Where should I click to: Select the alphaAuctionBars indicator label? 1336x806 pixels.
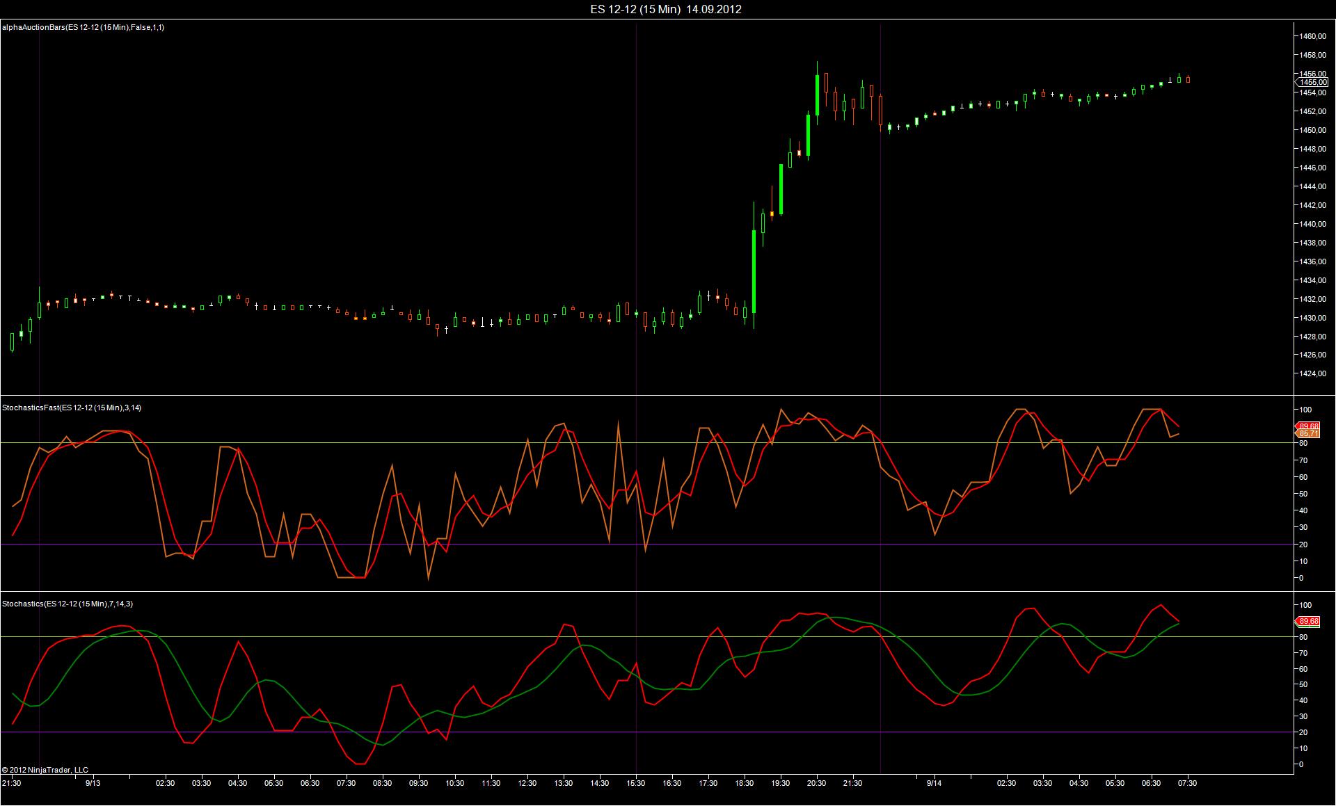[83, 27]
